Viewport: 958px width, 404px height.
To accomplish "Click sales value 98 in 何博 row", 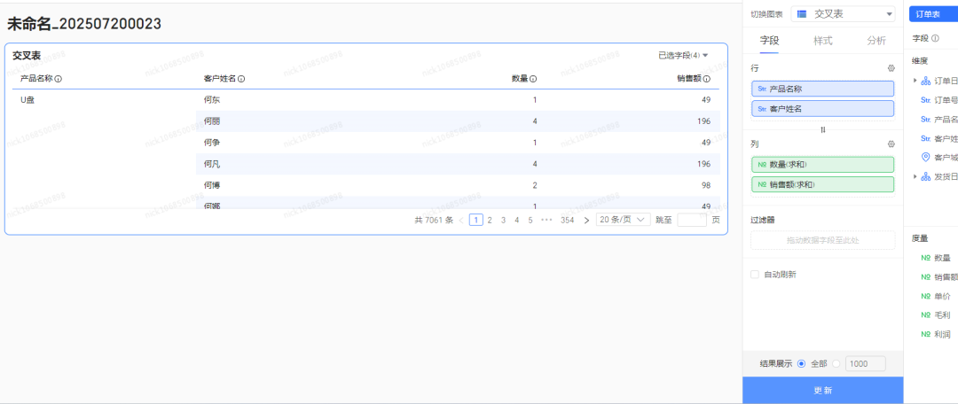I will pyautogui.click(x=706, y=185).
